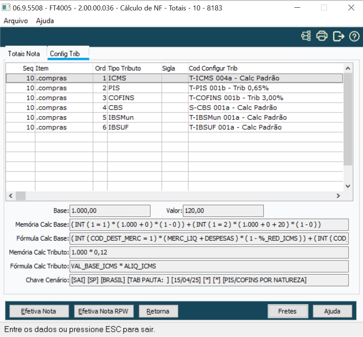Switch to the Totais Nota tab

click(24, 54)
